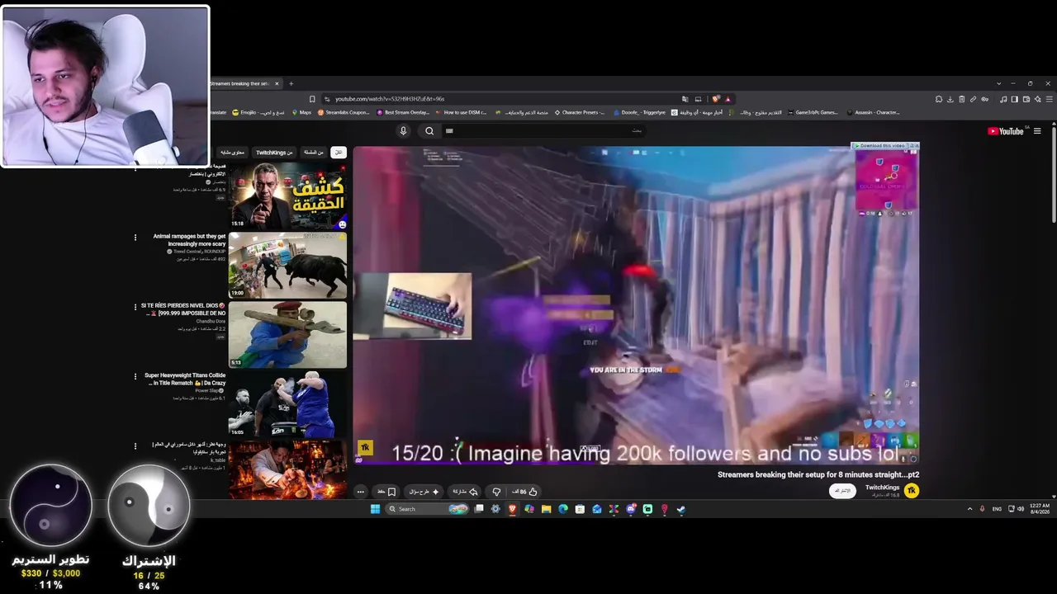Open File Explorer from the taskbar
Image resolution: width=1057 pixels, height=594 pixels.
[x=546, y=509]
